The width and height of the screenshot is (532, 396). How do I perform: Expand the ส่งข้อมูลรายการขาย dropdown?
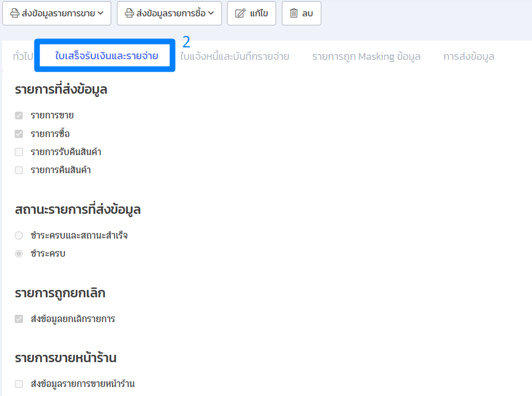[100, 14]
